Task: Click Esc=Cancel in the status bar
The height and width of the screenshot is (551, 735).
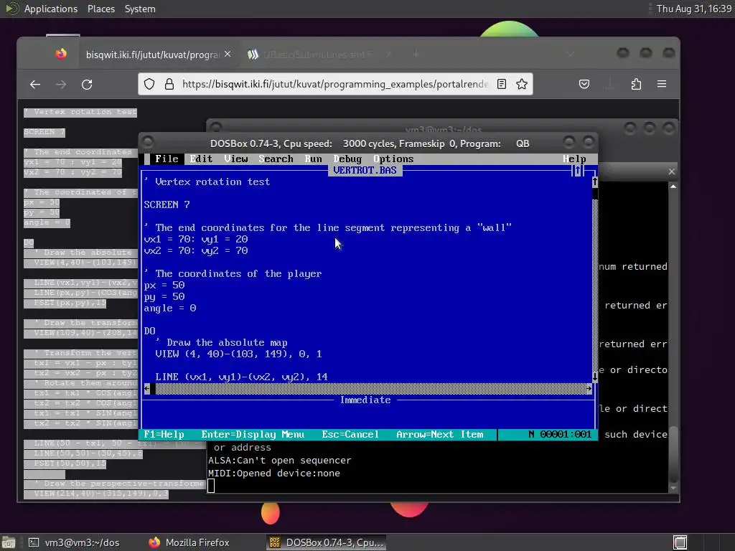Action: 350,434
